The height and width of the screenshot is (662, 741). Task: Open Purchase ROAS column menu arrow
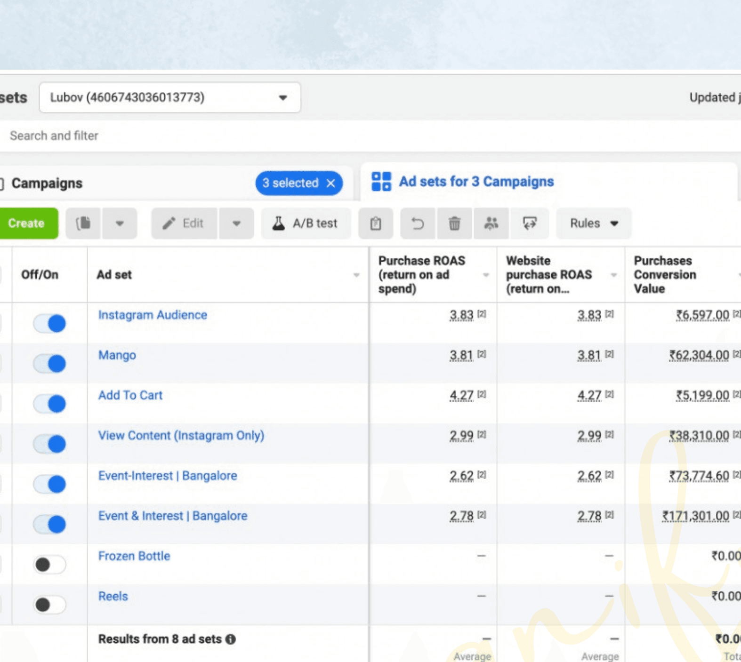tap(486, 275)
